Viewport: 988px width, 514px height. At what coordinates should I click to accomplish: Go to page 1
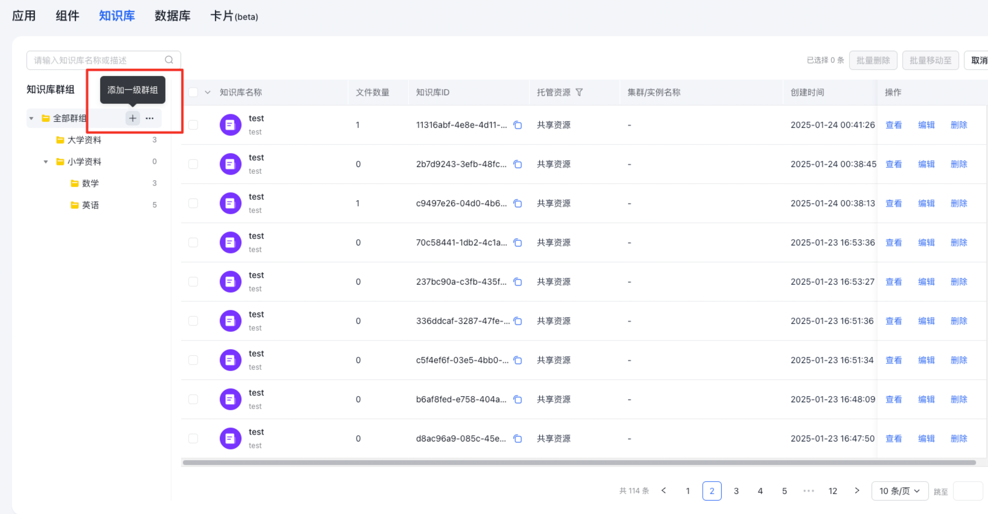coord(688,491)
